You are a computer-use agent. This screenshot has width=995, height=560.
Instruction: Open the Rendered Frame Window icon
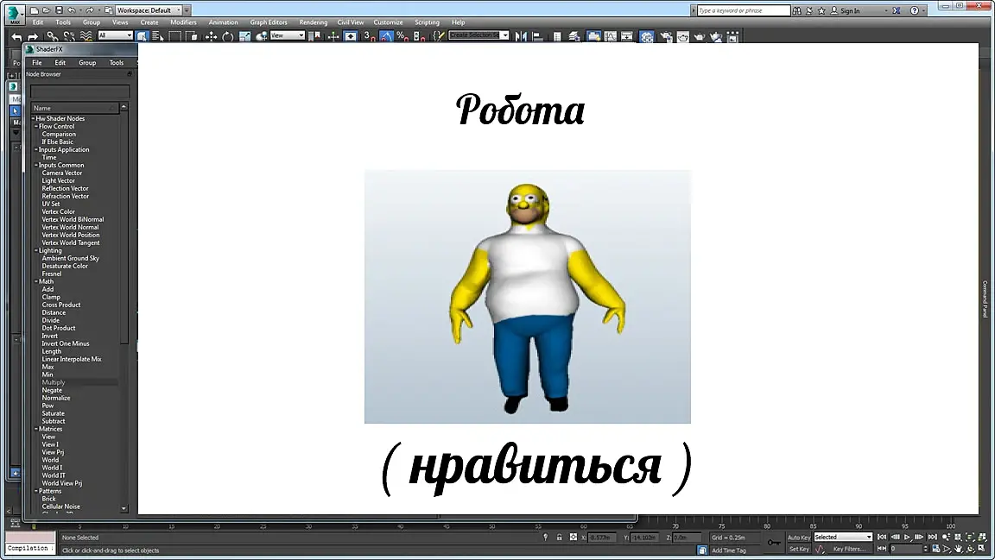[x=683, y=37]
